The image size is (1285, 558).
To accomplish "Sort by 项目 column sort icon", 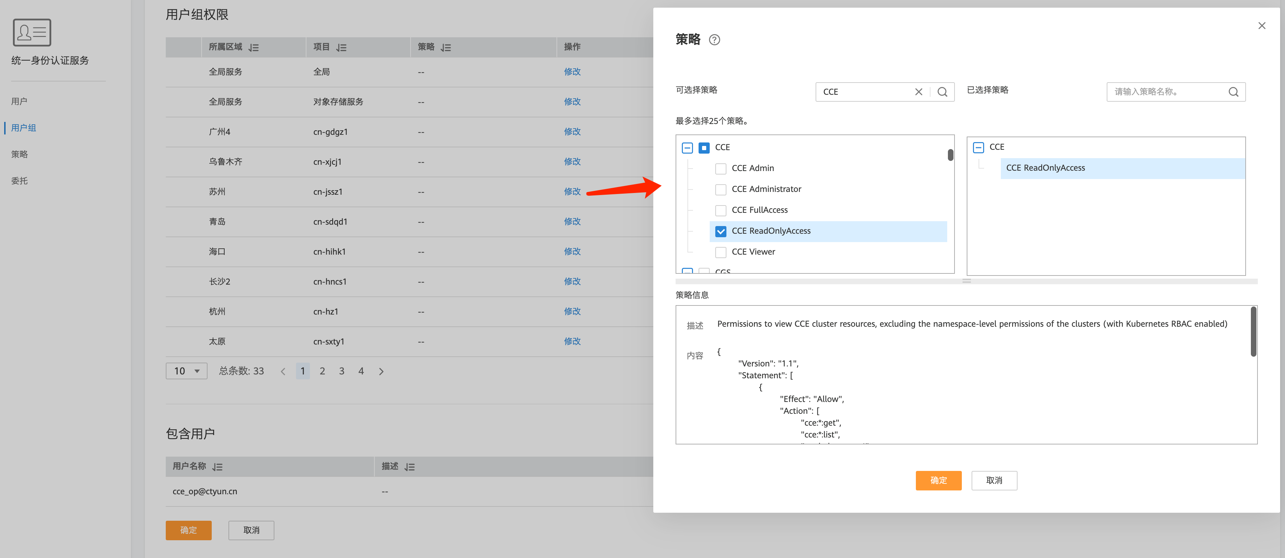I will point(341,47).
